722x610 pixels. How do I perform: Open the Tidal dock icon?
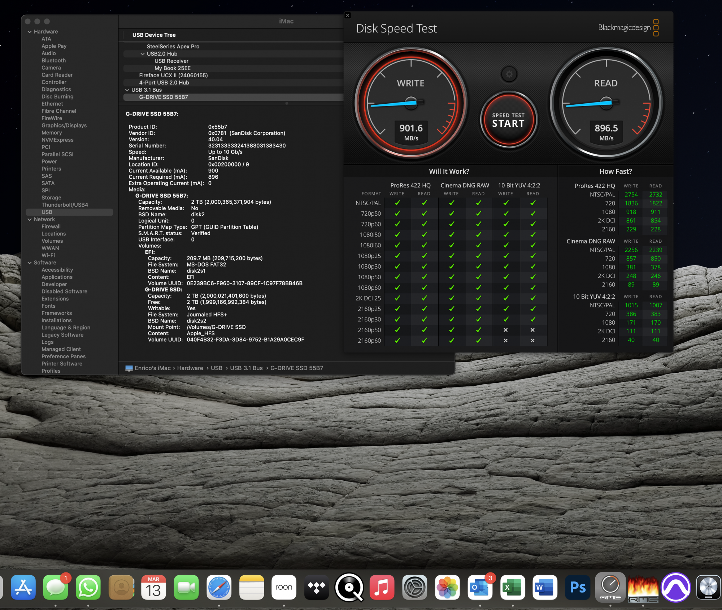317,588
